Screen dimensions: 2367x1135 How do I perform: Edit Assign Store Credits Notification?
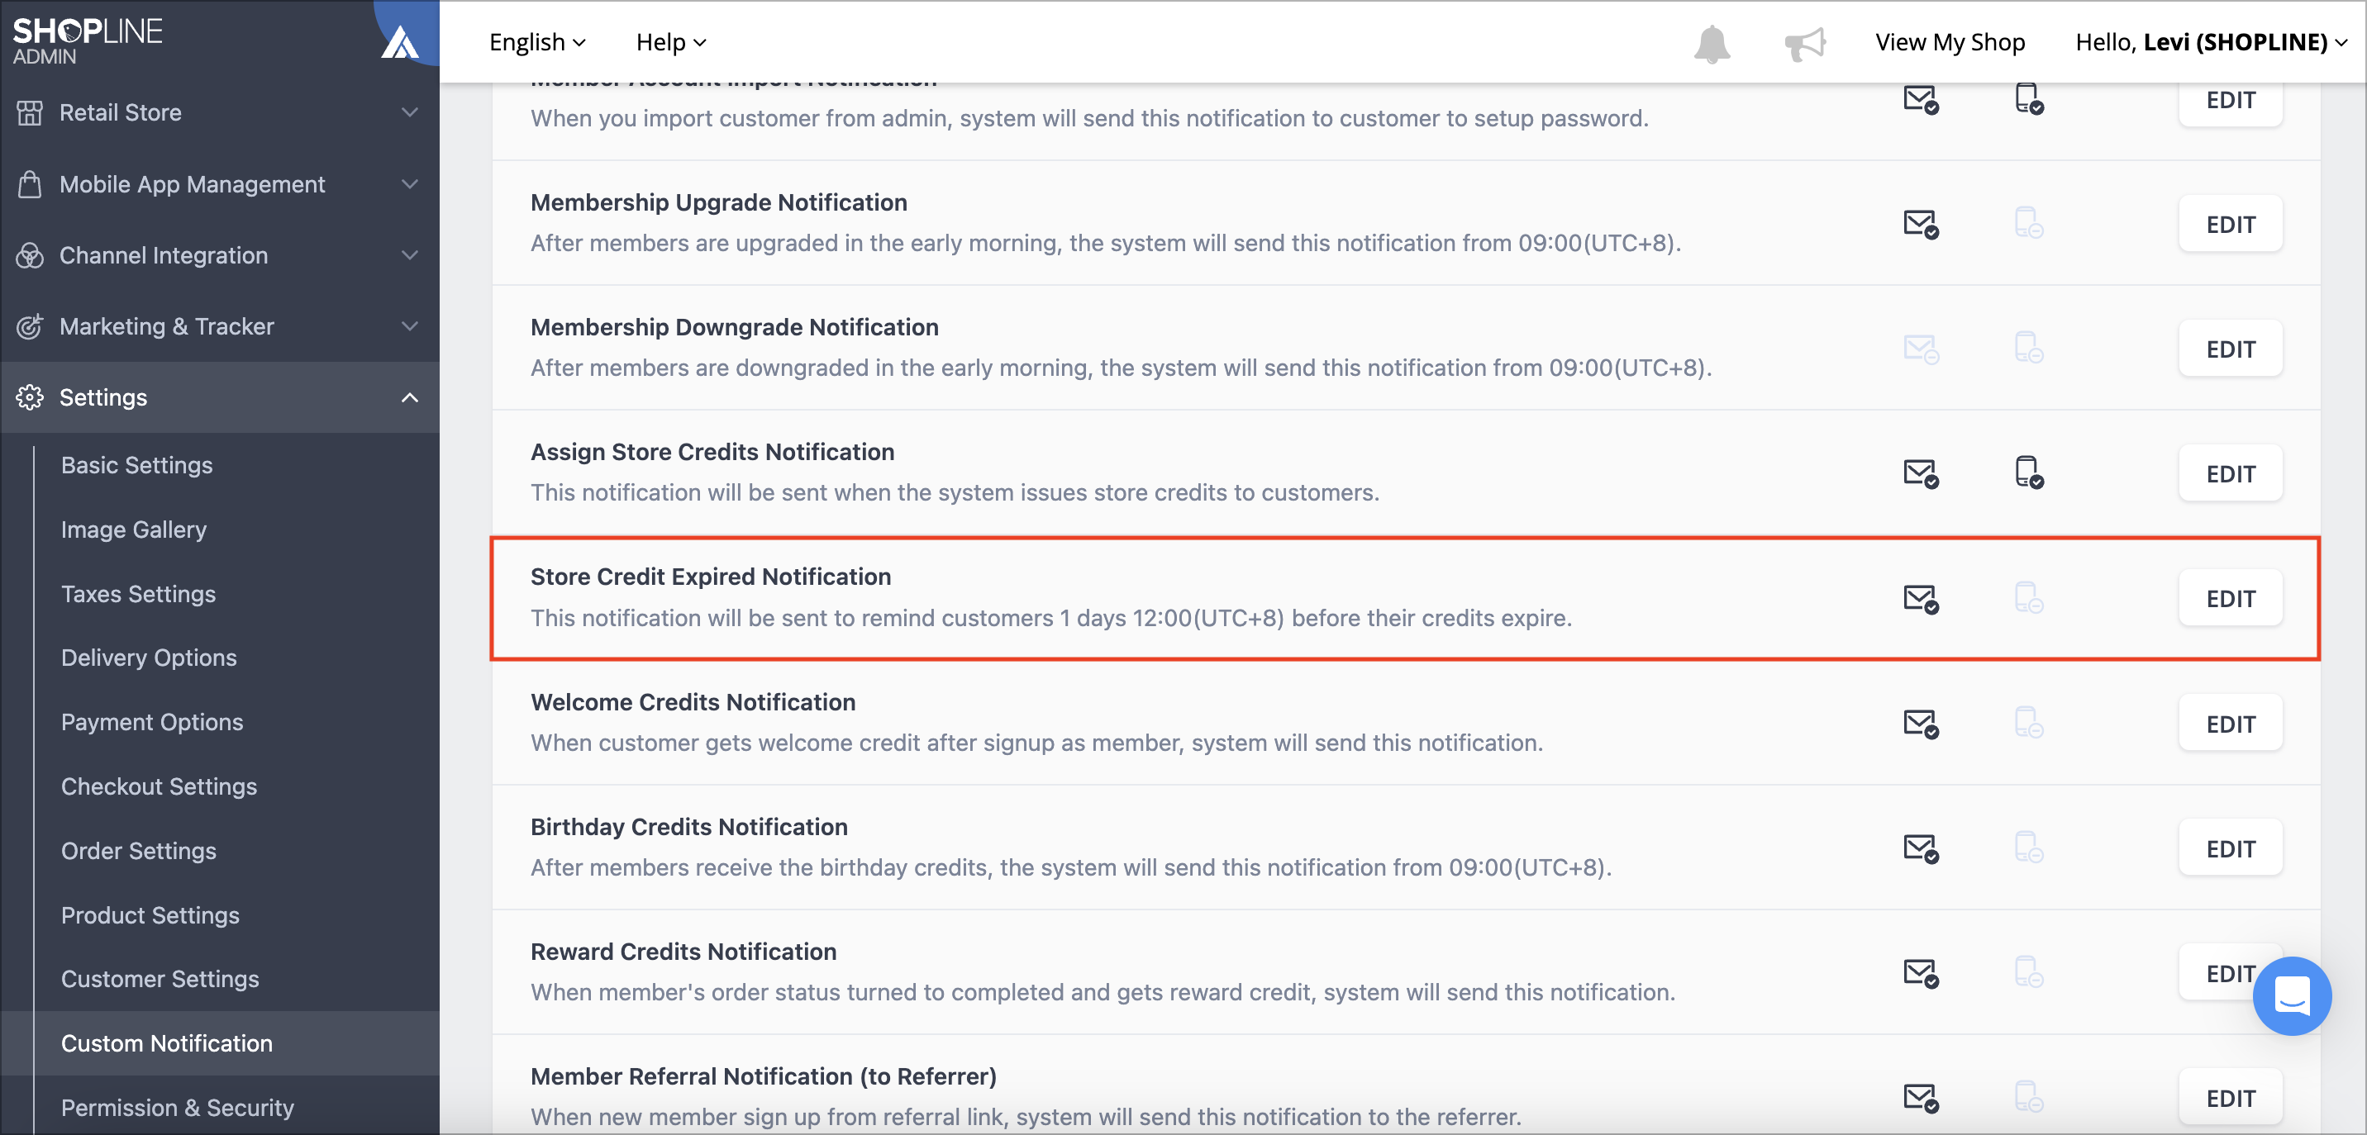(x=2230, y=474)
